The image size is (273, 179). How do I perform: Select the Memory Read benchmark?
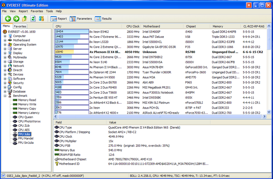pos(27,100)
